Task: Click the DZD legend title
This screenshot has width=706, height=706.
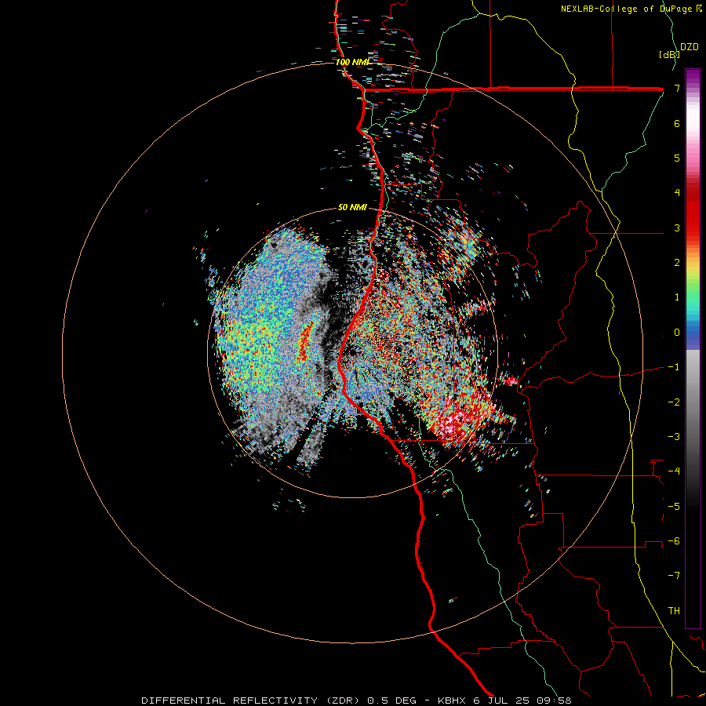Action: pyautogui.click(x=690, y=47)
